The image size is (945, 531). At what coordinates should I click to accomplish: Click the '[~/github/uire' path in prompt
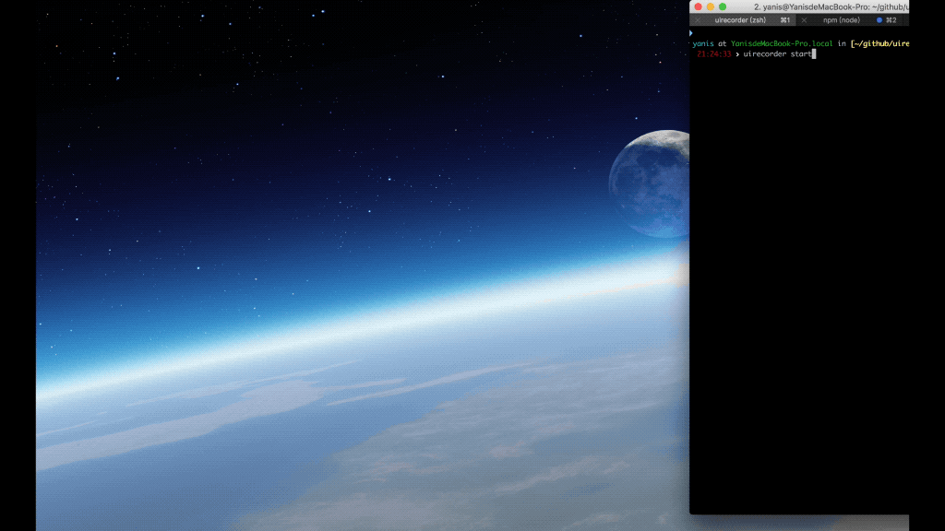[879, 43]
